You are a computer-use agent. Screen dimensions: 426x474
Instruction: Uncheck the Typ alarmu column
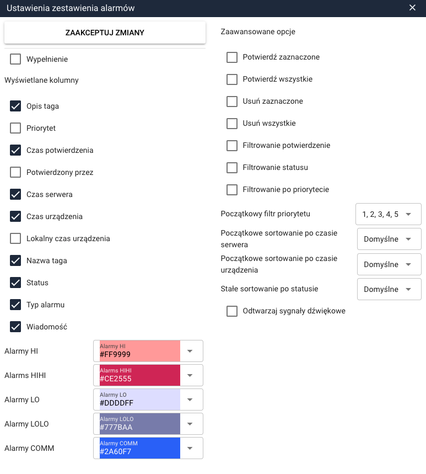pos(15,305)
